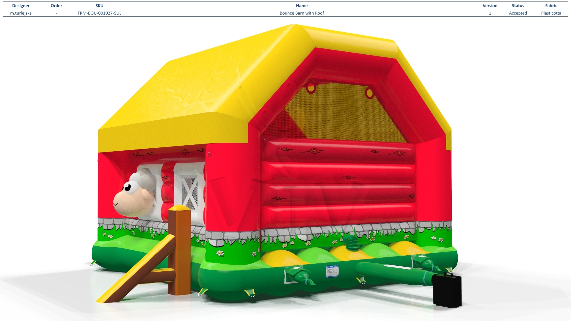This screenshot has width=571, height=321.
Task: Click the Status column header
Action: [518, 6]
